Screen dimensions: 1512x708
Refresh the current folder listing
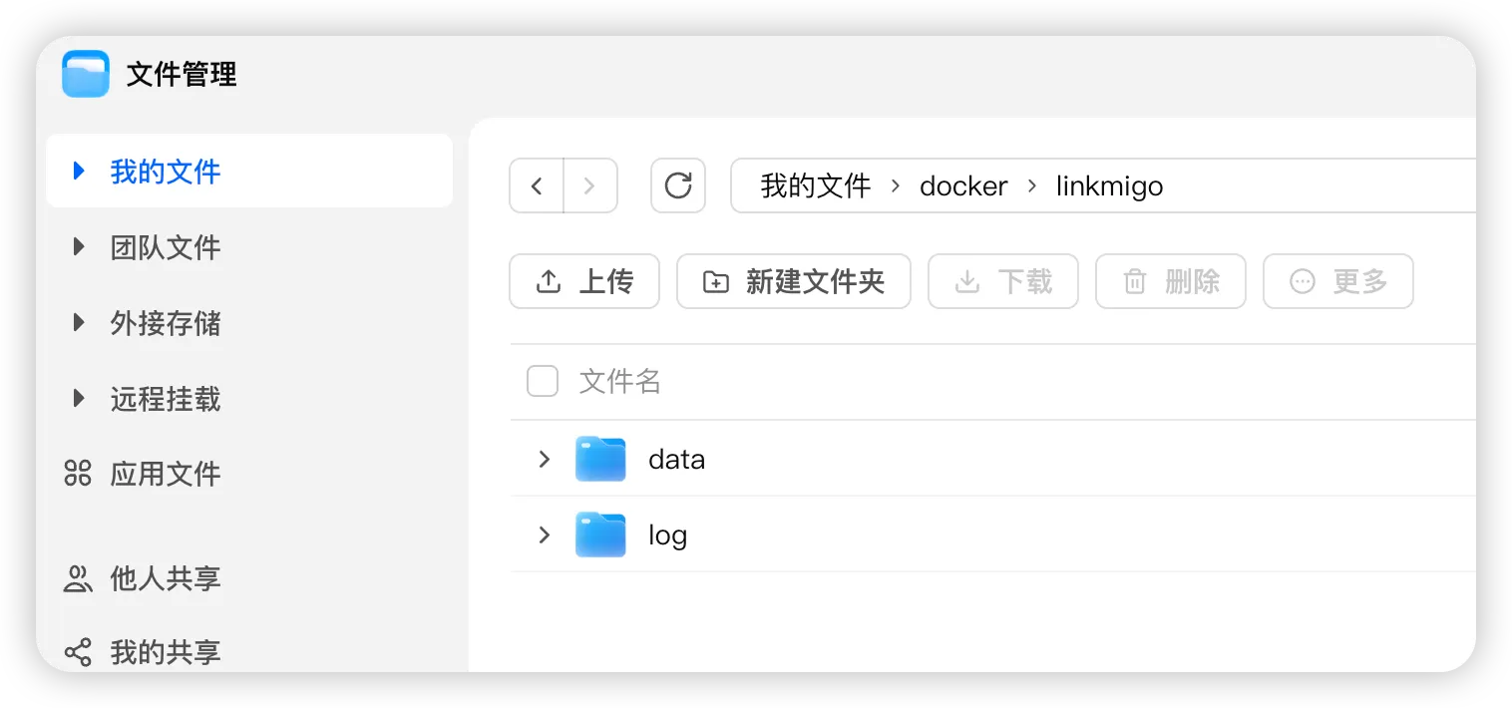point(678,185)
